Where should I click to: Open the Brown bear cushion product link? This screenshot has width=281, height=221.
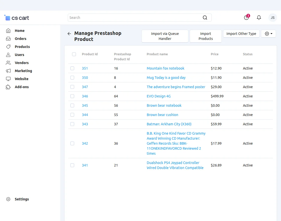(x=162, y=115)
